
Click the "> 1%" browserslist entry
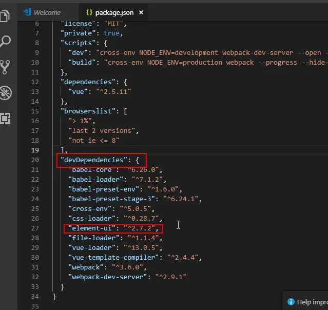pos(80,121)
